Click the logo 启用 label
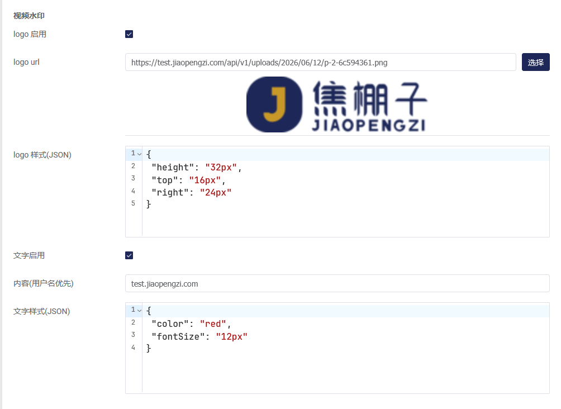561x409 pixels. click(30, 34)
